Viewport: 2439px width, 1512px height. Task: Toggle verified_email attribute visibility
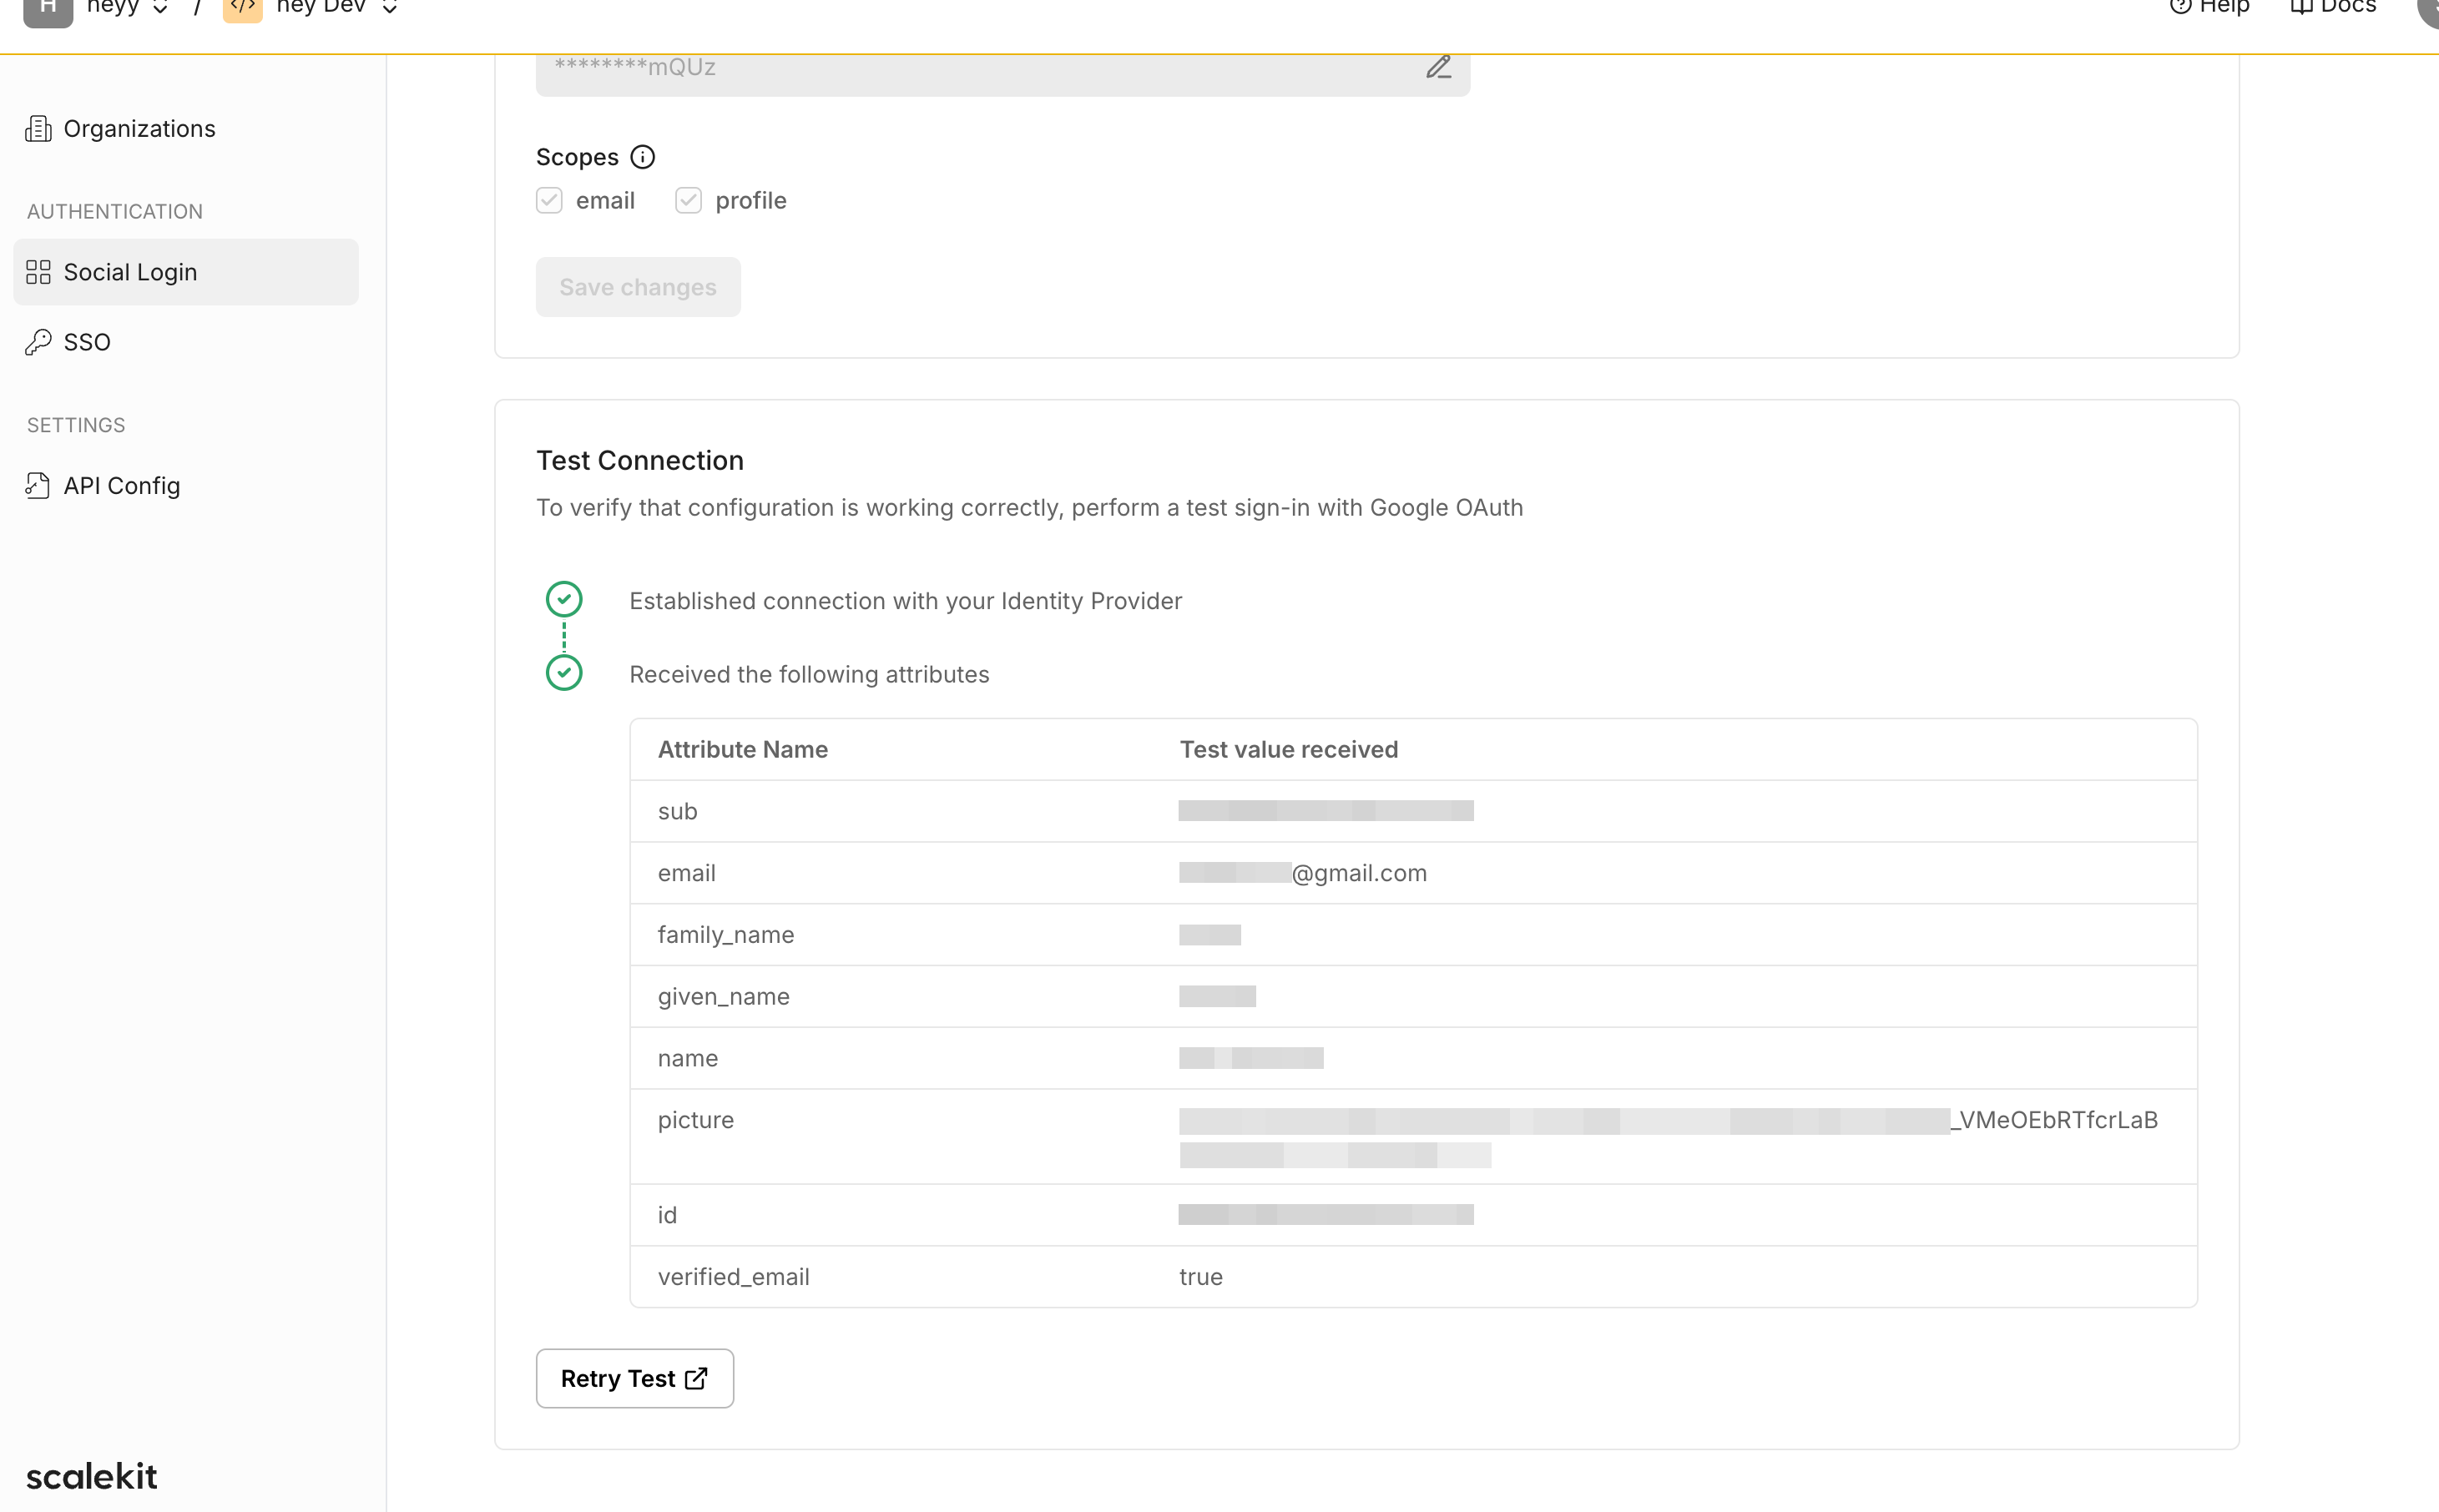coord(1200,1277)
